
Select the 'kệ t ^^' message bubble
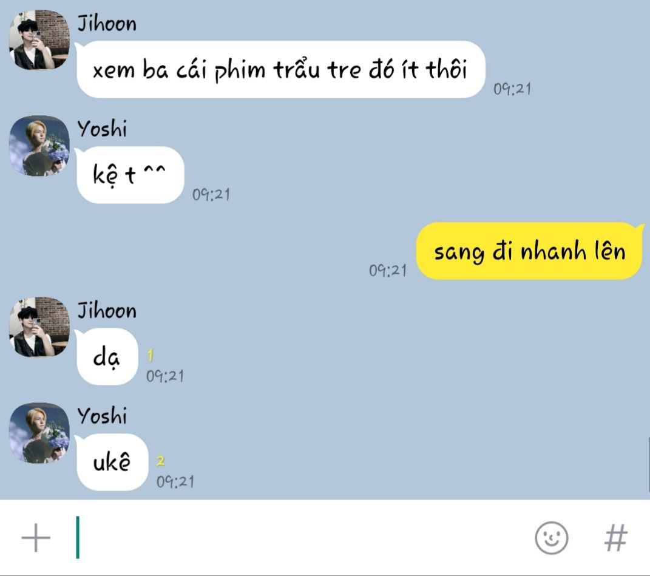pyautogui.click(x=130, y=175)
